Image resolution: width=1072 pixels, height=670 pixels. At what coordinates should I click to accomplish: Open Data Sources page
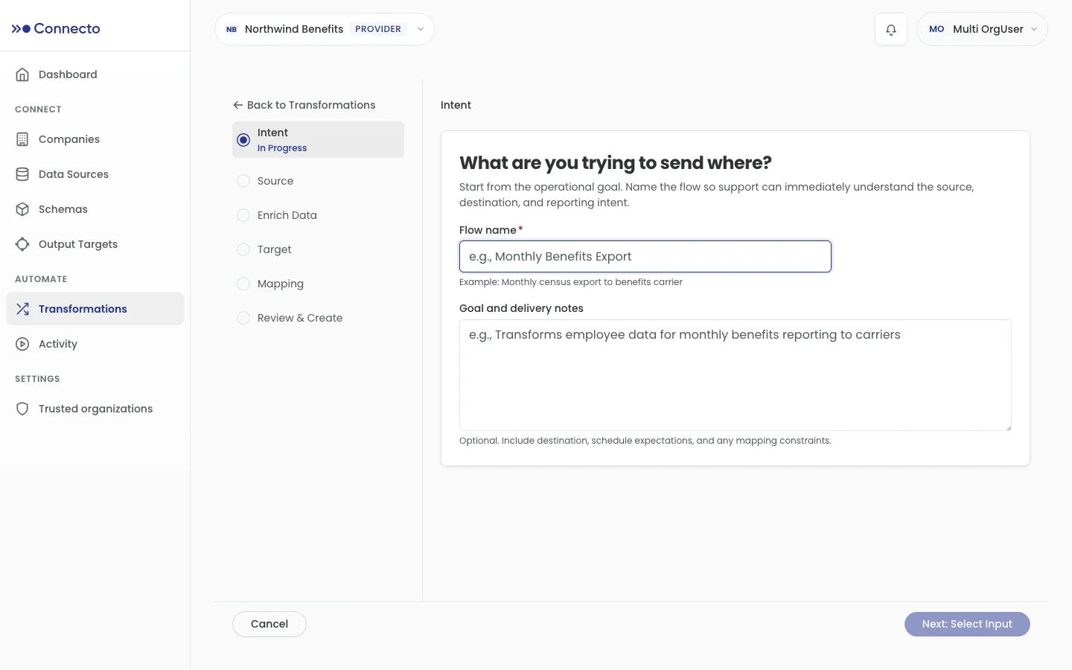pos(95,174)
